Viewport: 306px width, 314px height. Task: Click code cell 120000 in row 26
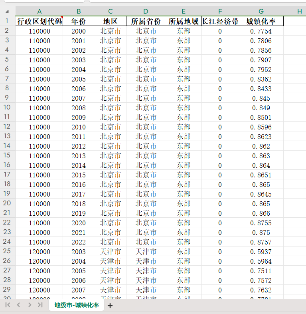pyautogui.click(x=39, y=262)
